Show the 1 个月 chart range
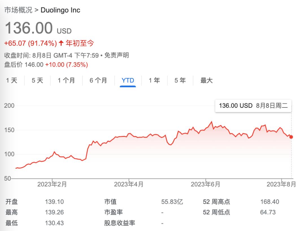 66,80
